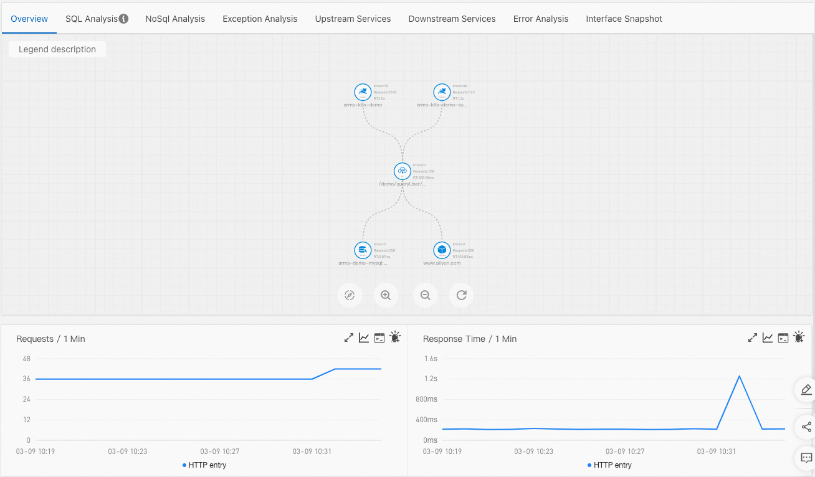Open line chart view for Requests panel

364,338
